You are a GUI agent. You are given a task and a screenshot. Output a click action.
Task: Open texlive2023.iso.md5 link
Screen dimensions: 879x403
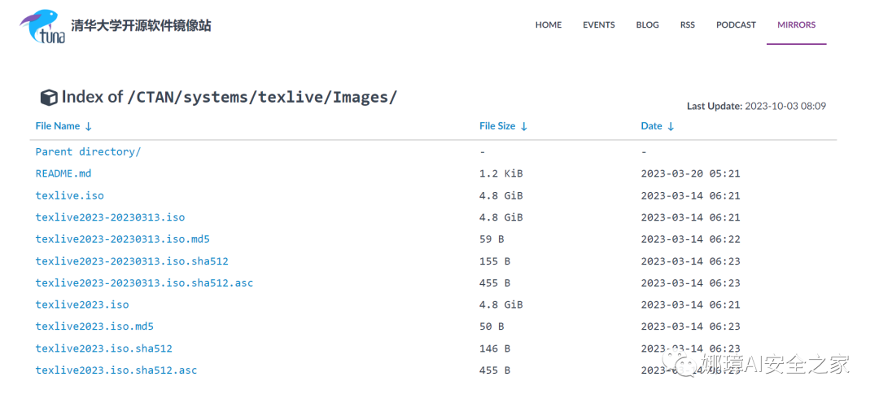pyautogui.click(x=94, y=326)
